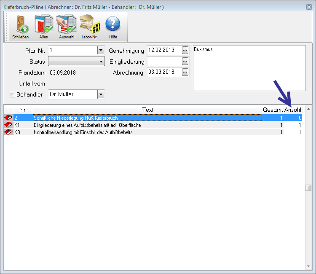Click the red icon beside row K8

pyautogui.click(x=8, y=132)
